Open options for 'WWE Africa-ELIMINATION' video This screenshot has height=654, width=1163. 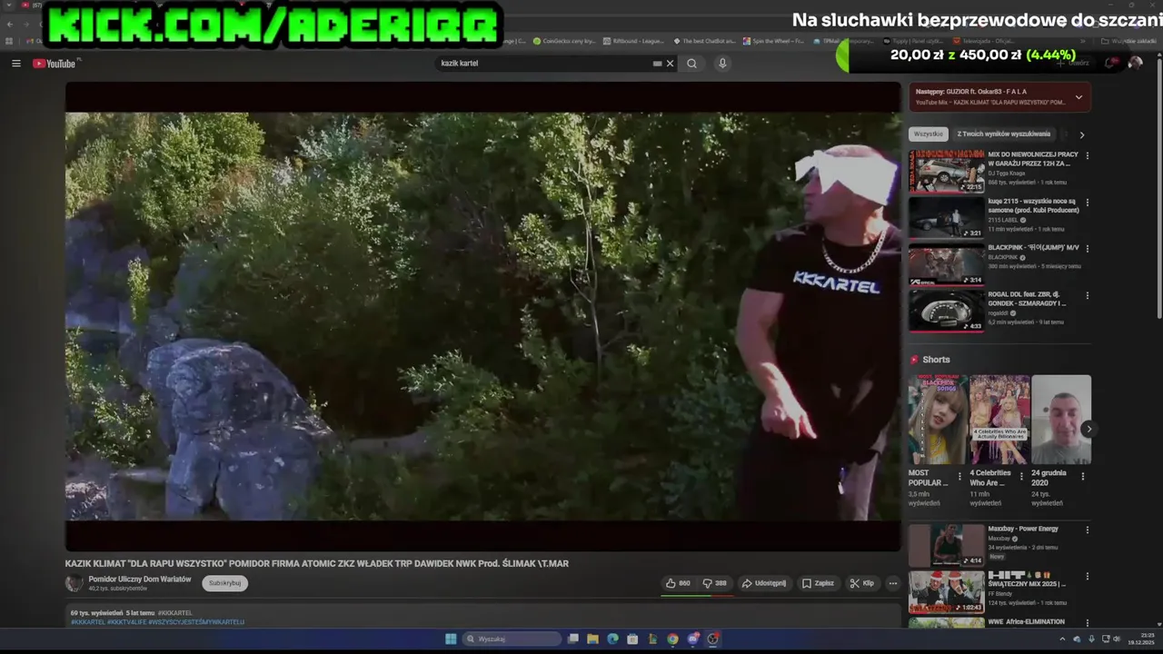point(1088,623)
